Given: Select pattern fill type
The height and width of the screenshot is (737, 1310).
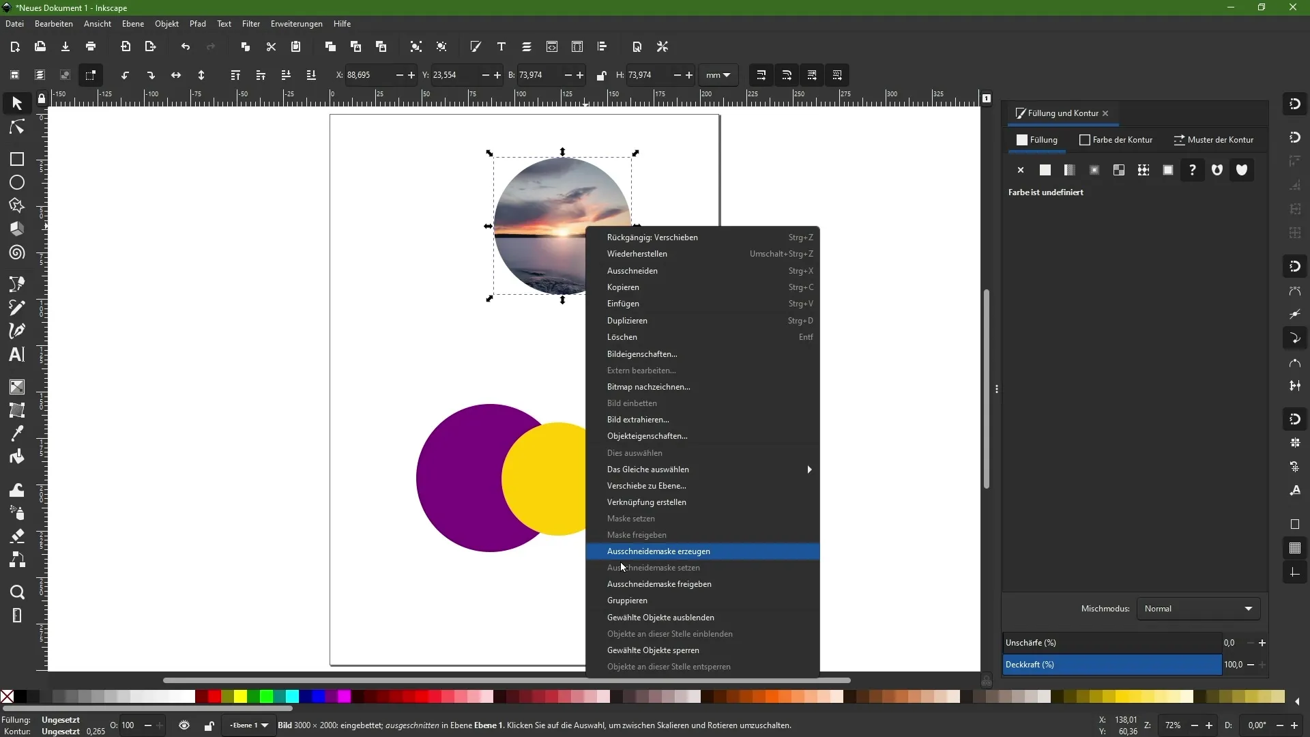Looking at the screenshot, I should [1144, 170].
